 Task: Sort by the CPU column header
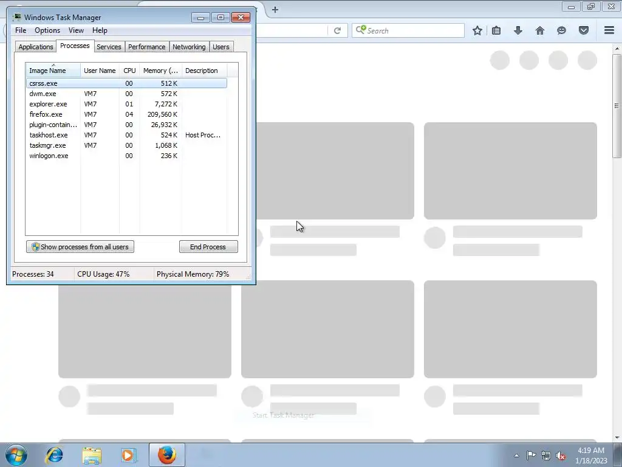(x=129, y=71)
